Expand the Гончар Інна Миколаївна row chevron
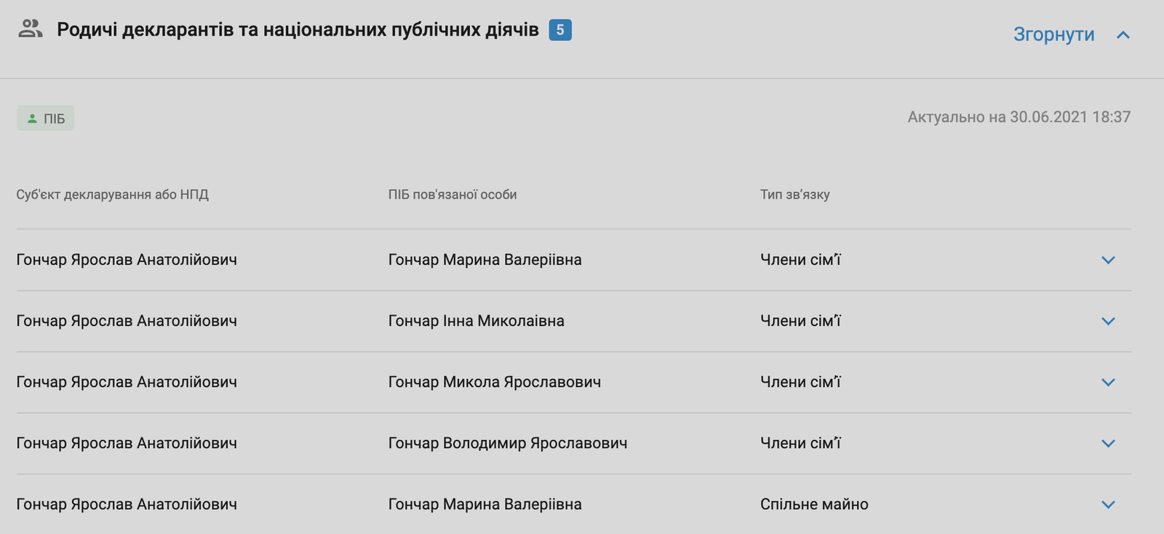Image resolution: width=1164 pixels, height=534 pixels. (1108, 321)
